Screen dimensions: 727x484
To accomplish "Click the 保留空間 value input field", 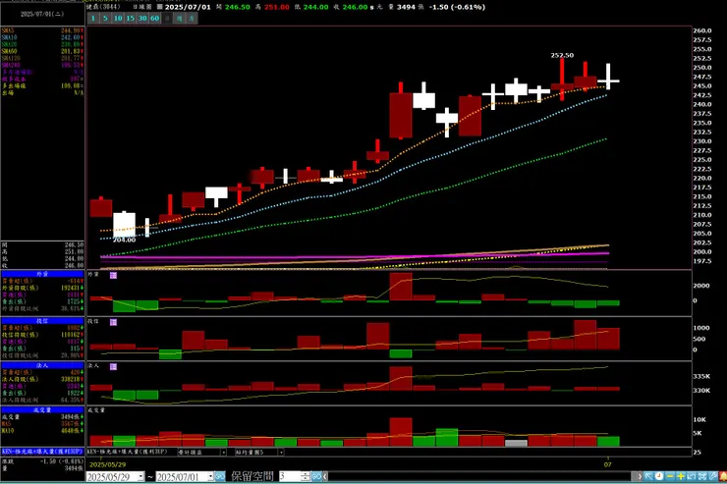I will tap(290, 476).
